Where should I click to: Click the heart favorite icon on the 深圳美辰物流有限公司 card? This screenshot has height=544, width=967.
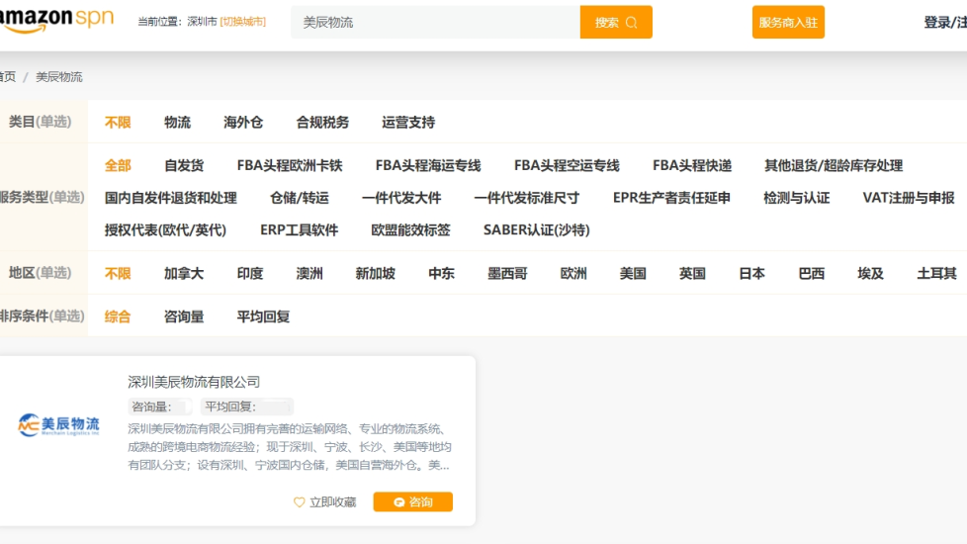300,502
